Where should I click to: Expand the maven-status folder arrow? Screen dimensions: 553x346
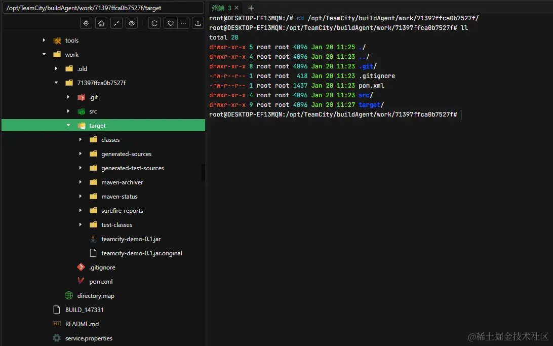(80, 196)
